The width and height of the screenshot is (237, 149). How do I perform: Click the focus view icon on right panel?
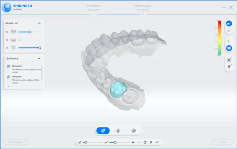coord(229,60)
